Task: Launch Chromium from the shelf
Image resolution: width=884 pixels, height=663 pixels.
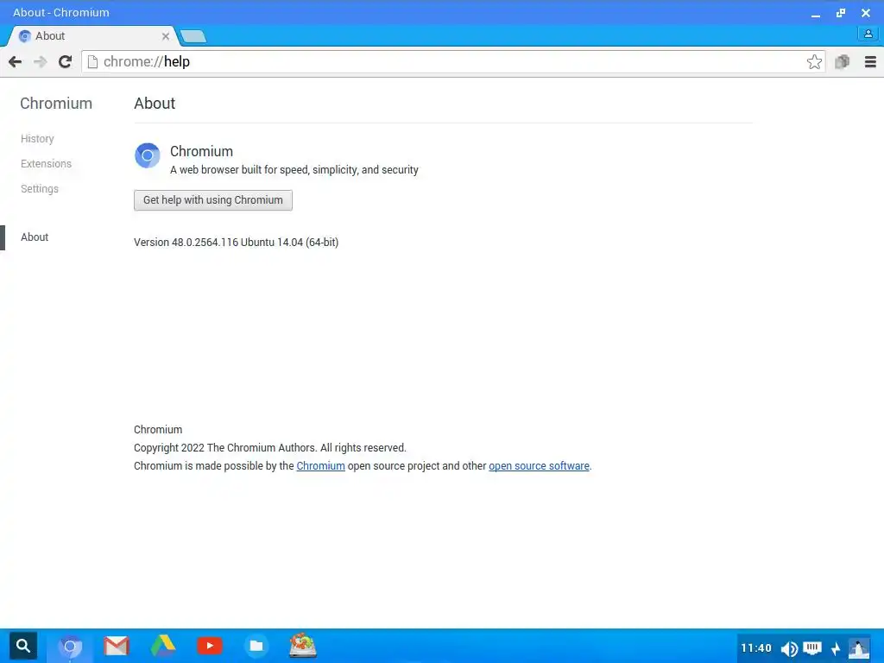Action: (x=71, y=646)
